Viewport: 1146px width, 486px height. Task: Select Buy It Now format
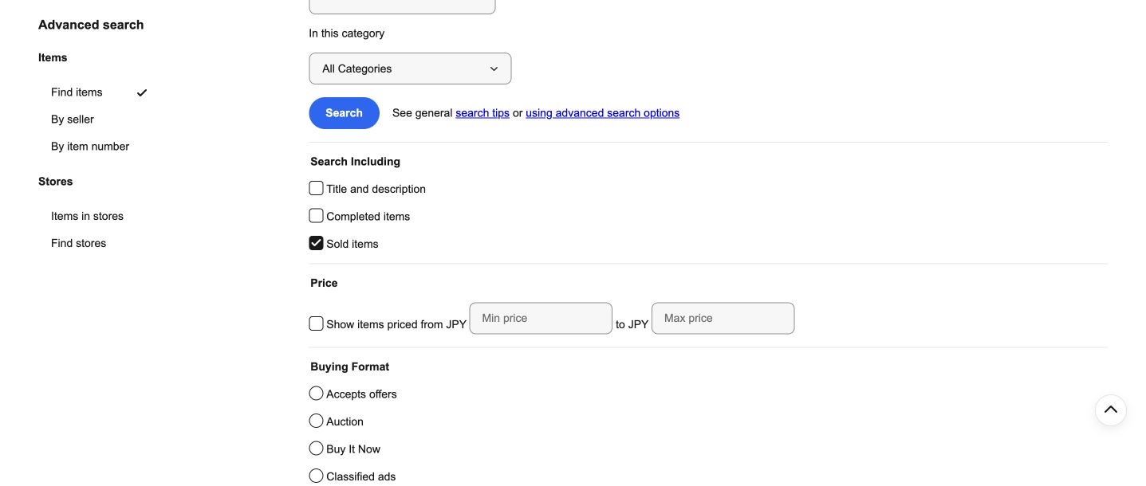(316, 449)
